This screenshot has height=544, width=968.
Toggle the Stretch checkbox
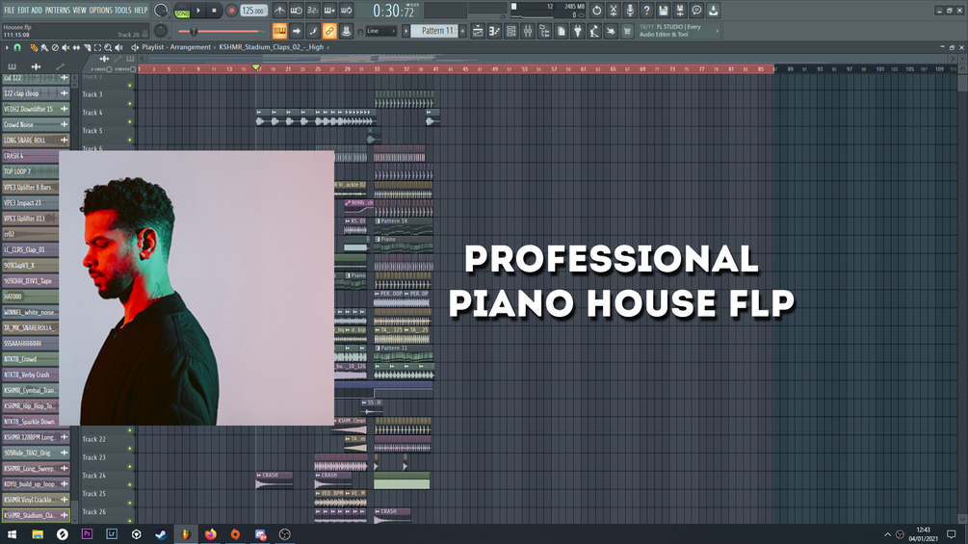(x=133, y=69)
